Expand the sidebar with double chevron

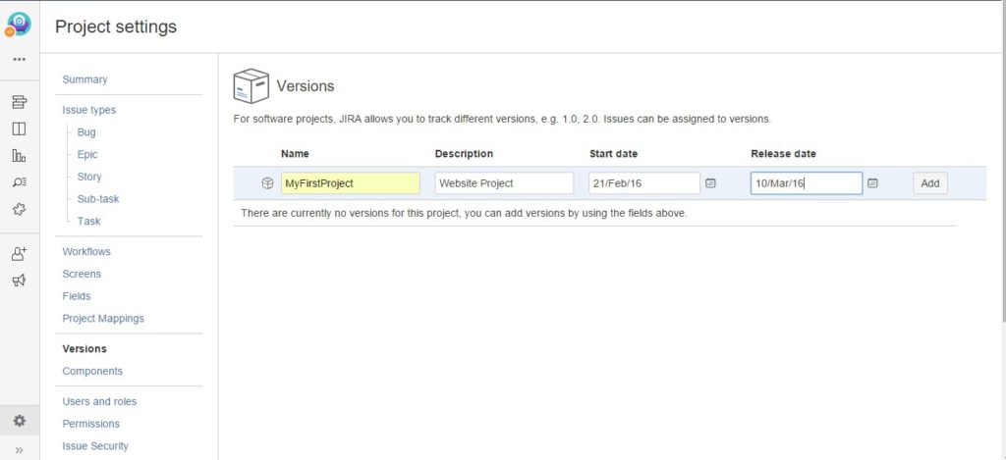pyautogui.click(x=20, y=450)
